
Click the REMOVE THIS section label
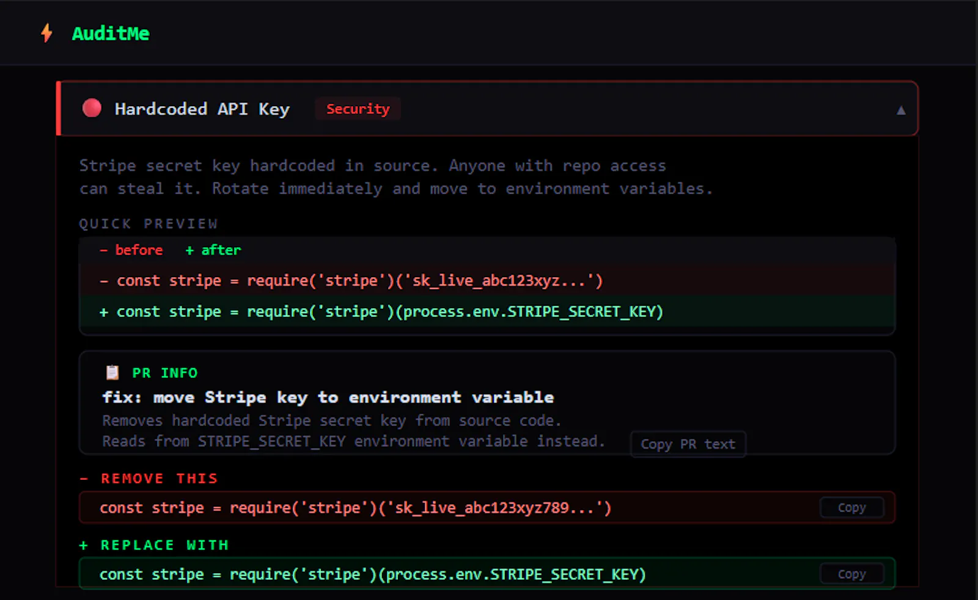(149, 479)
